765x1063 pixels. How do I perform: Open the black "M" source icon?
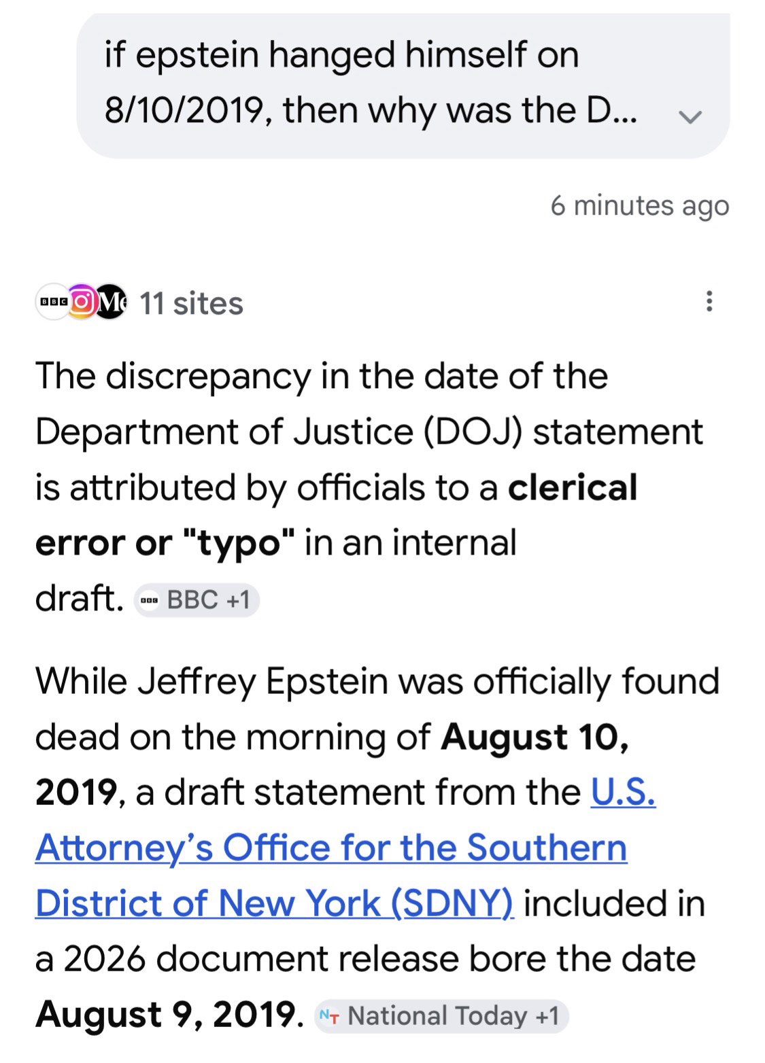[x=111, y=302]
